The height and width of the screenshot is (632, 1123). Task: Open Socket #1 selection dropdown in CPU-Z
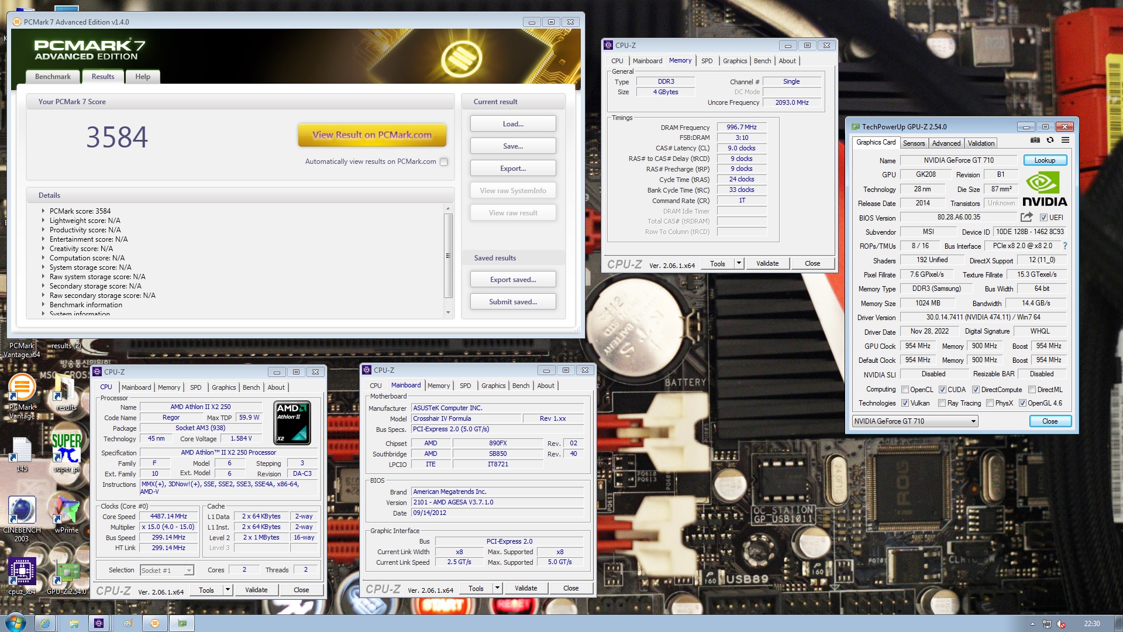pos(167,571)
